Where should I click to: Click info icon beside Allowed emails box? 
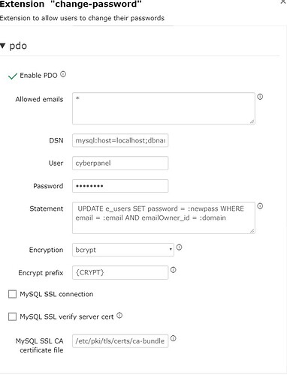pyautogui.click(x=260, y=97)
